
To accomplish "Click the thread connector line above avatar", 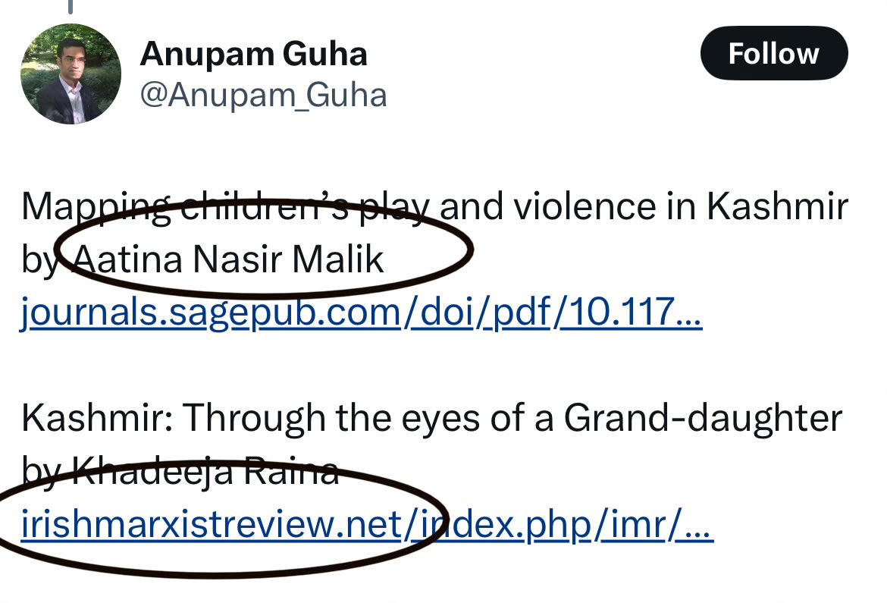I will pyautogui.click(x=71, y=7).
